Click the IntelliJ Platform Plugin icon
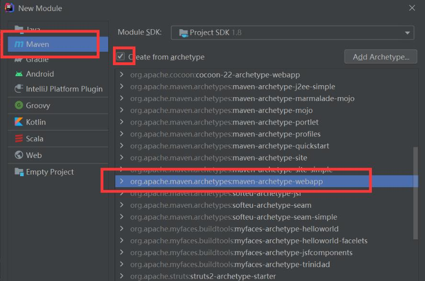This screenshot has width=425, height=281. [x=19, y=89]
